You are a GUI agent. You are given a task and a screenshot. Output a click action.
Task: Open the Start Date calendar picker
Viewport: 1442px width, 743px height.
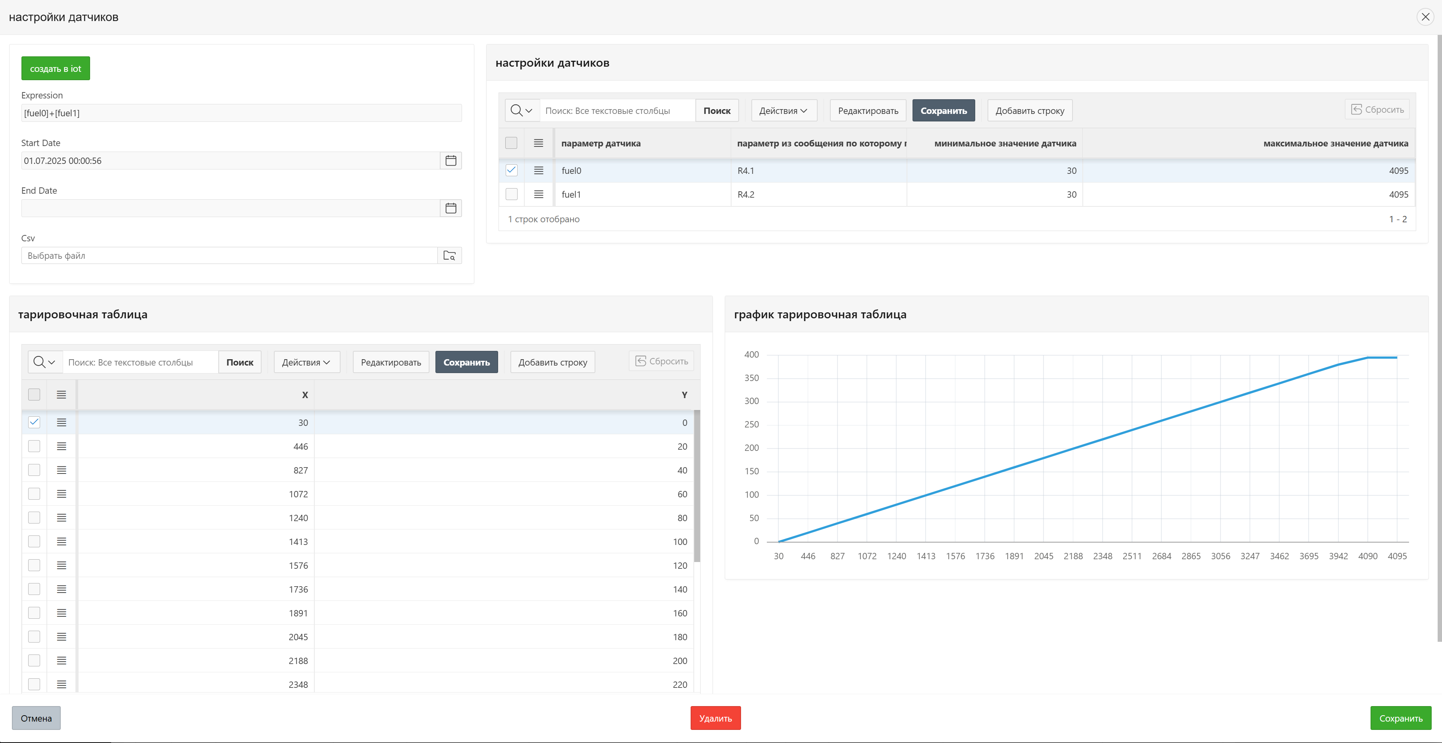pyautogui.click(x=451, y=161)
